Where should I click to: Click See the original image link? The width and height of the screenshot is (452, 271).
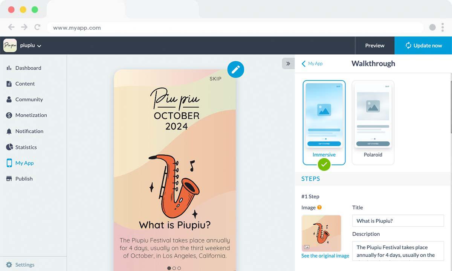click(325, 256)
